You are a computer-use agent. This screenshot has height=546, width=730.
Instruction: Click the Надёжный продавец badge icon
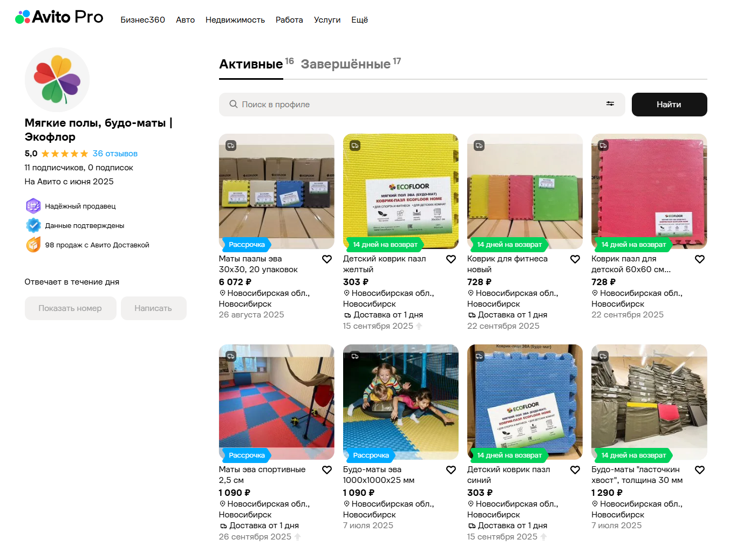(33, 206)
